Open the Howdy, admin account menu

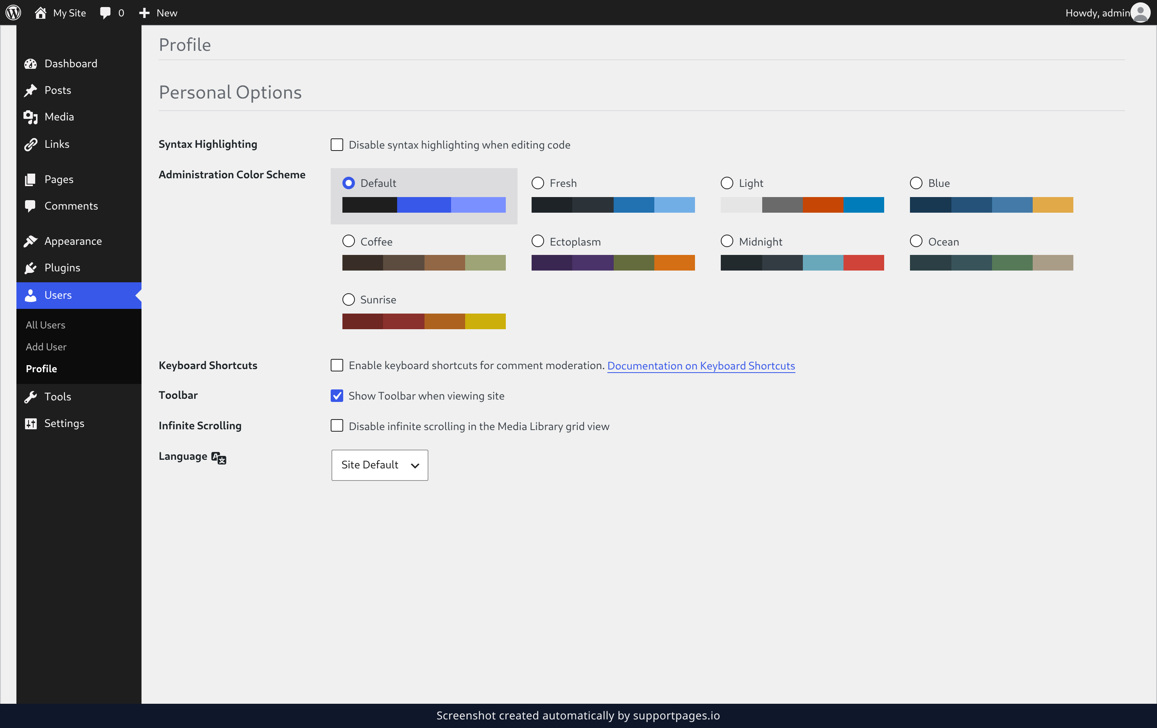[1107, 13]
